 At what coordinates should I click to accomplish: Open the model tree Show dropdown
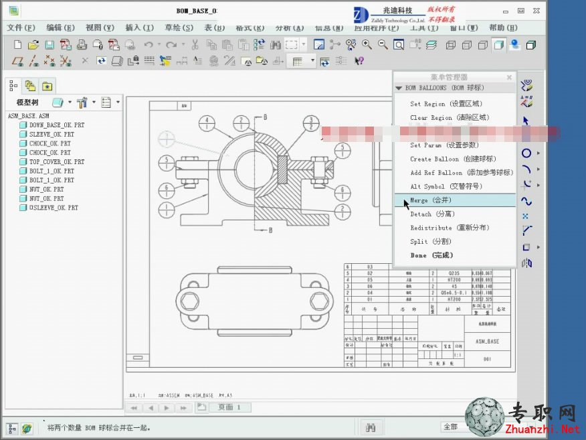[70, 102]
